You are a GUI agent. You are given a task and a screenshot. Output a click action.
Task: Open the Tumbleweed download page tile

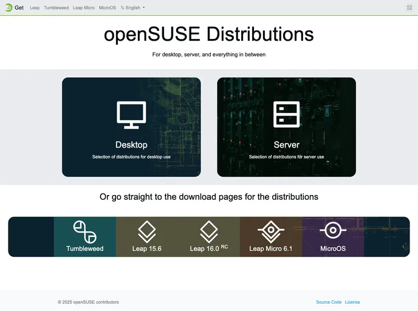[85, 237]
